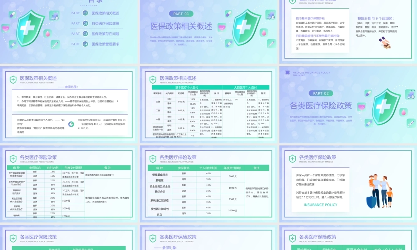This screenshot has height=250, width=417.
Task: Click the pink drop icon on the catalogue slide
Action: point(48,33)
